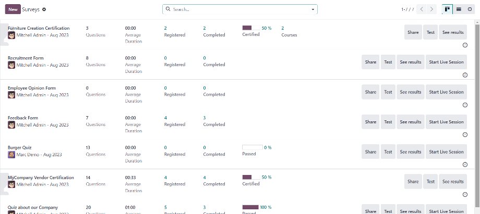Create a New survey
Viewport: 480px width, 214px height.
click(x=13, y=9)
